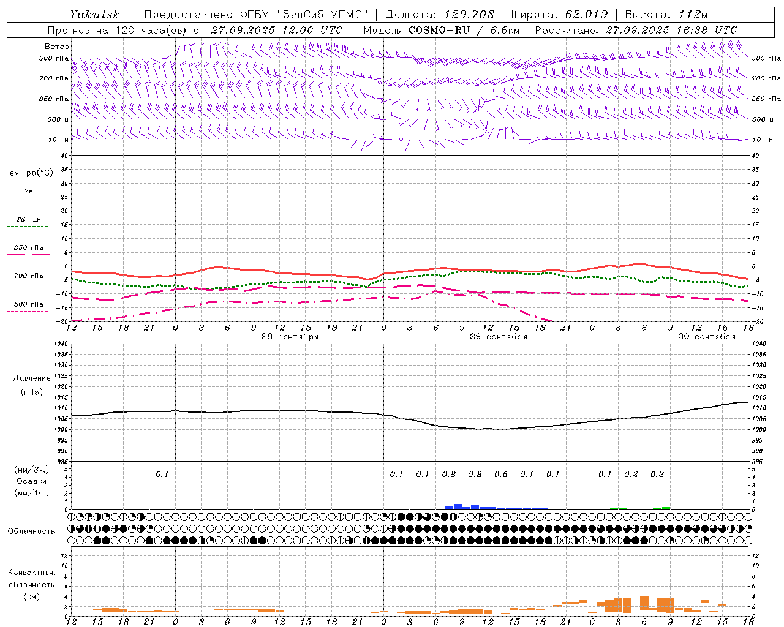This screenshot has width=784, height=627.
Task: Click 'Прогноз на 120 часа(ов)' forecast start text
Action: (x=117, y=30)
